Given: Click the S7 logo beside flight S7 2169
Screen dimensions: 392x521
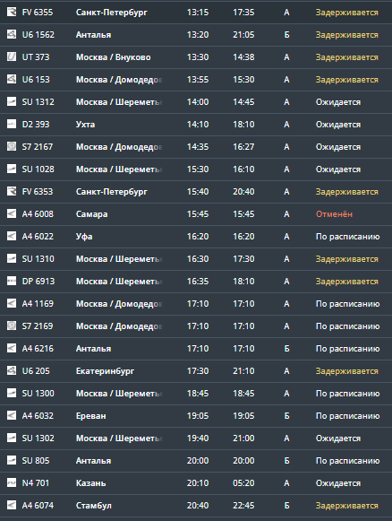Looking at the screenshot, I should 12,326.
